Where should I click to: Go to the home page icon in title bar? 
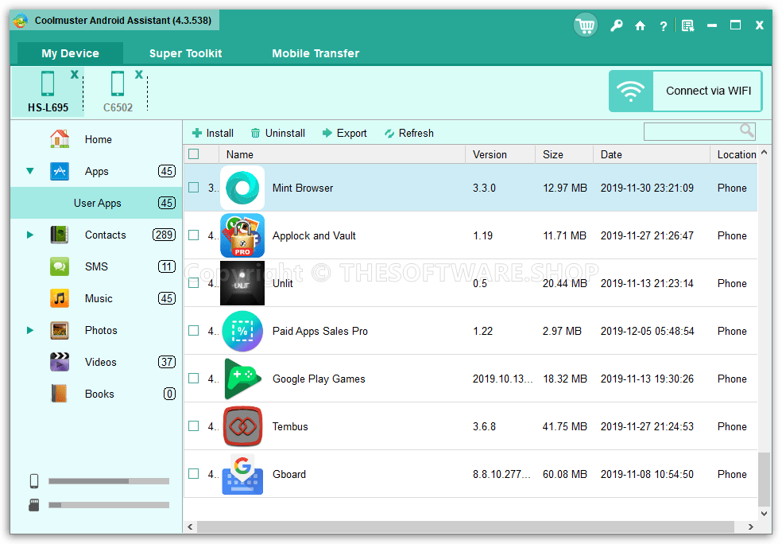(x=640, y=26)
